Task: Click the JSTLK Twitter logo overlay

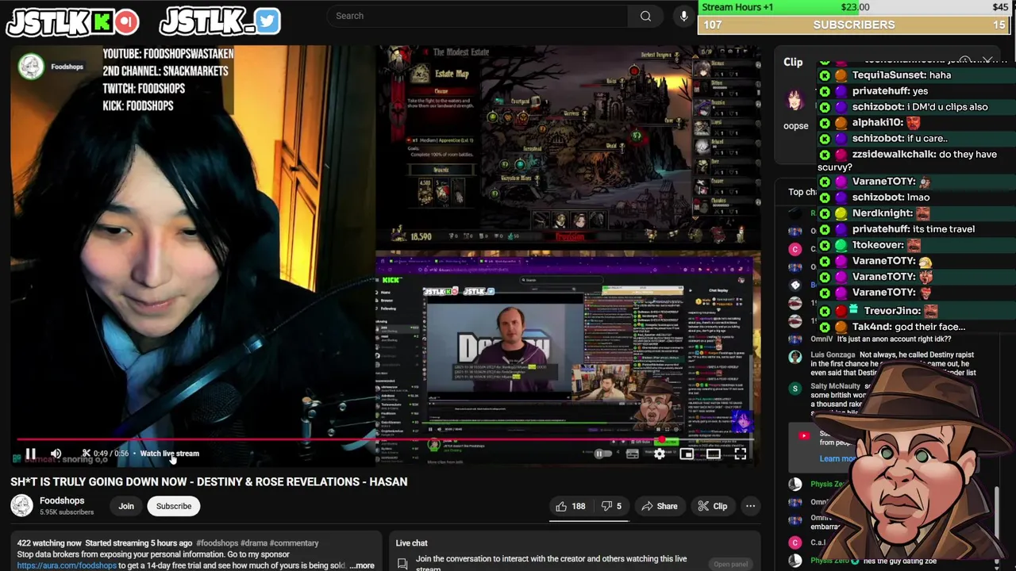Action: click(220, 22)
